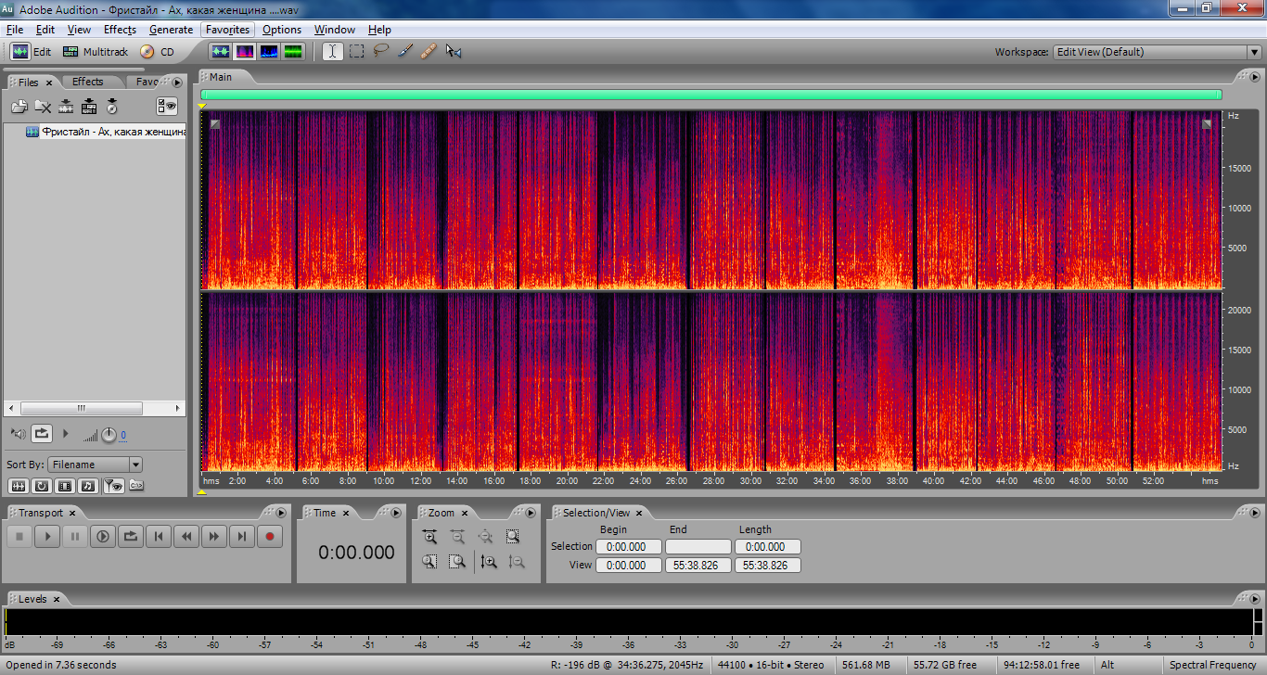This screenshot has height=675, width=1267.
Task: Zoom in to right edge of selection
Action: 457,561
